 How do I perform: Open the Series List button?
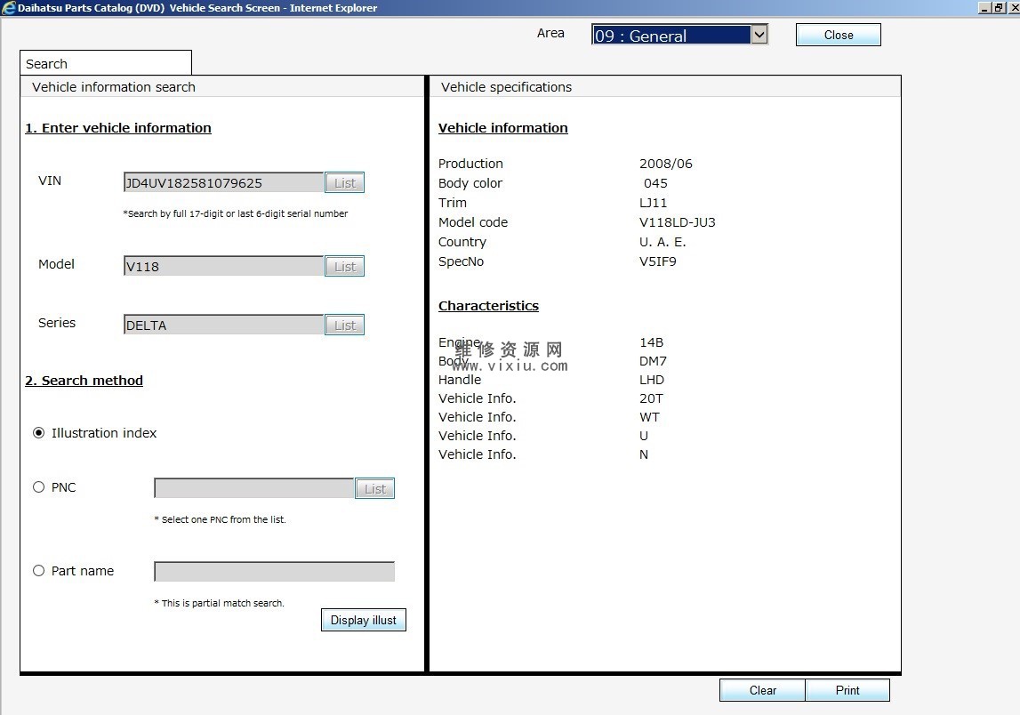345,325
